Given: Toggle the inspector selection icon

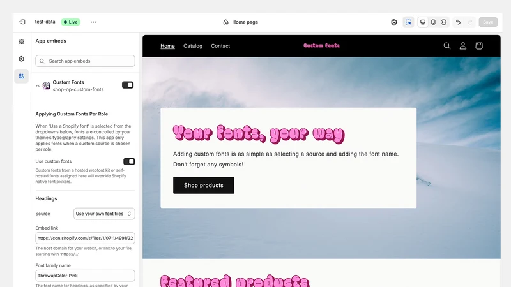Looking at the screenshot, I should (x=408, y=22).
